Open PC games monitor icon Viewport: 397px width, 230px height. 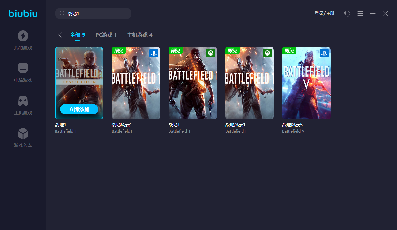(x=23, y=68)
